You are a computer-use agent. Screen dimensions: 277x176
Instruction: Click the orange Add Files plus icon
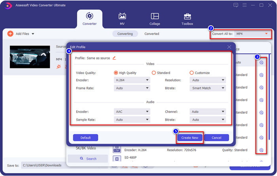(x=10, y=34)
